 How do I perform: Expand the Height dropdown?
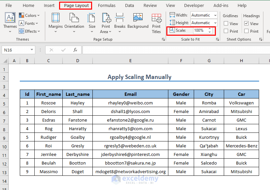point(215,23)
